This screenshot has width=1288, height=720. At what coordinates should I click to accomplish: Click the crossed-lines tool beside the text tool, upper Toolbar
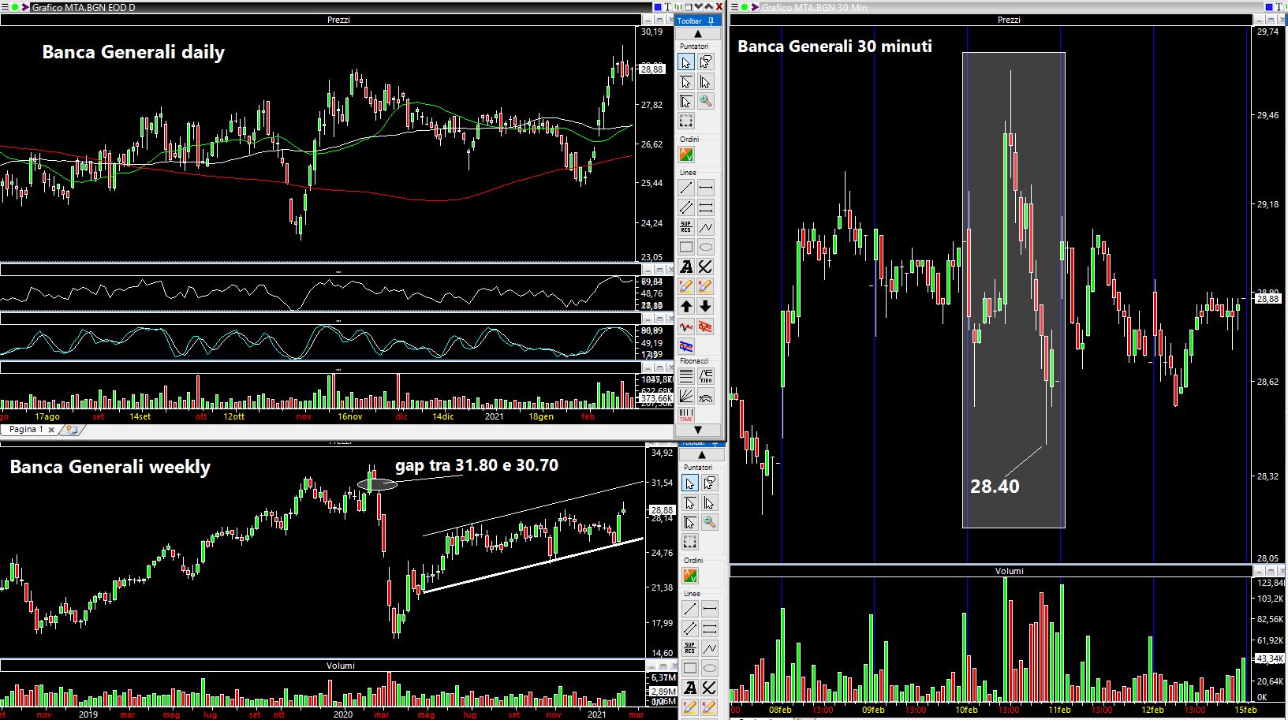tap(706, 267)
